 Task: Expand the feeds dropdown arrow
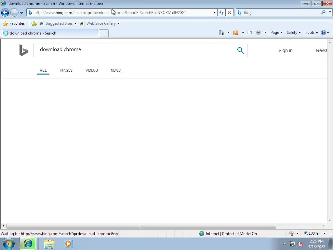pyautogui.click(x=243, y=33)
